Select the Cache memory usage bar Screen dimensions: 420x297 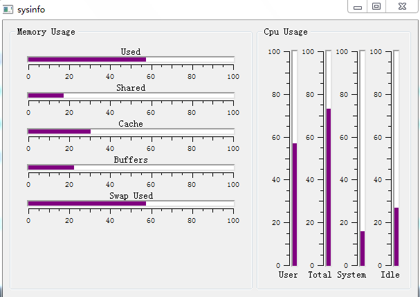coord(130,132)
